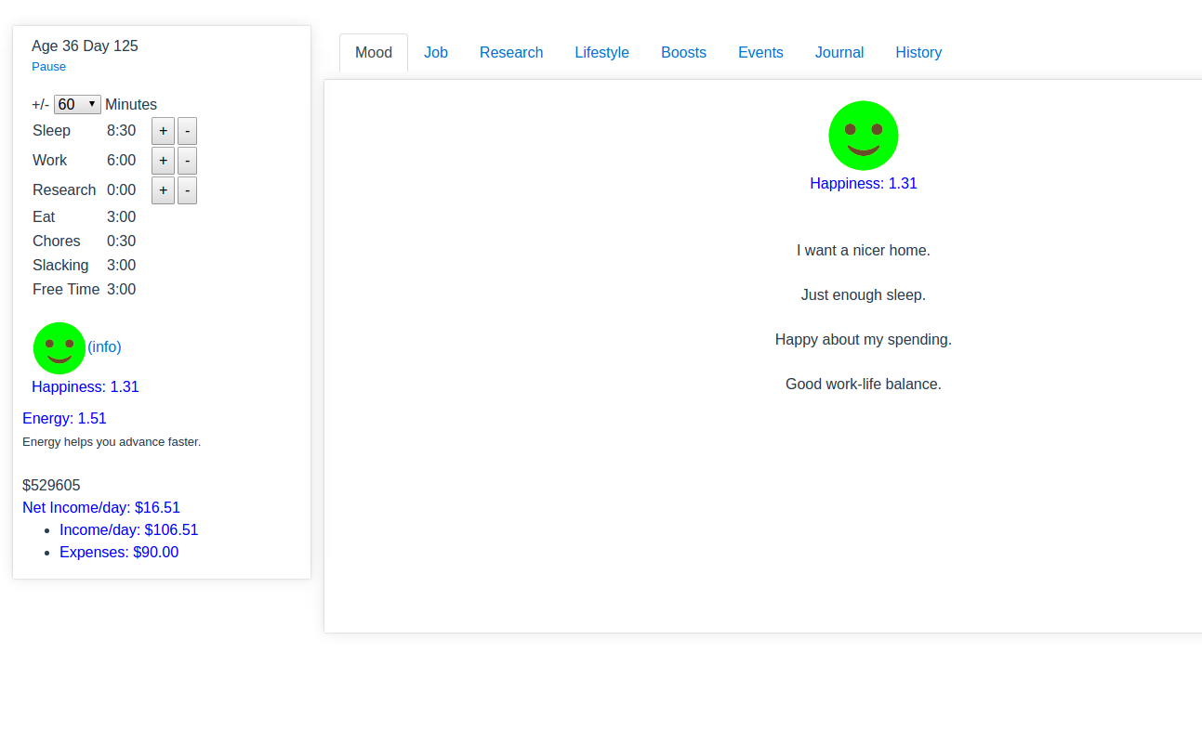
Task: Increase Work time with plus button
Action: click(x=163, y=161)
